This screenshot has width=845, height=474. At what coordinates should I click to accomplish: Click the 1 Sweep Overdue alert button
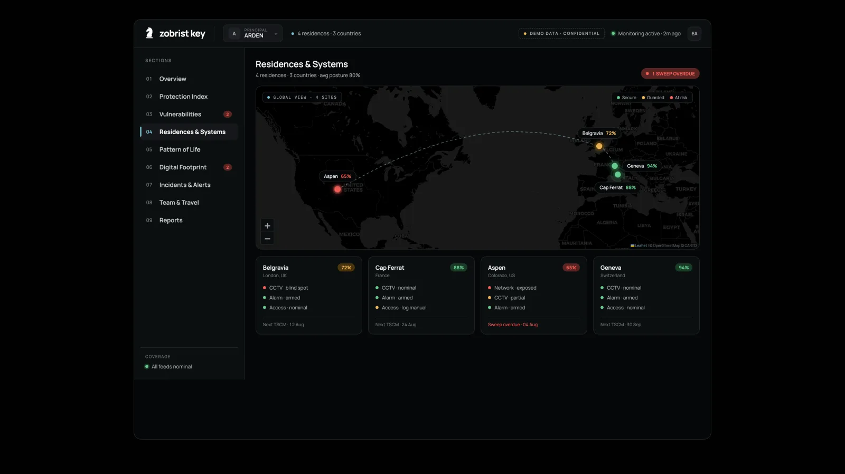(670, 74)
